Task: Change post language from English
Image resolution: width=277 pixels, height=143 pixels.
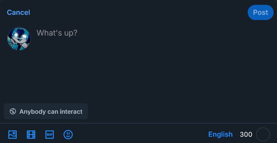Action: [x=220, y=134]
